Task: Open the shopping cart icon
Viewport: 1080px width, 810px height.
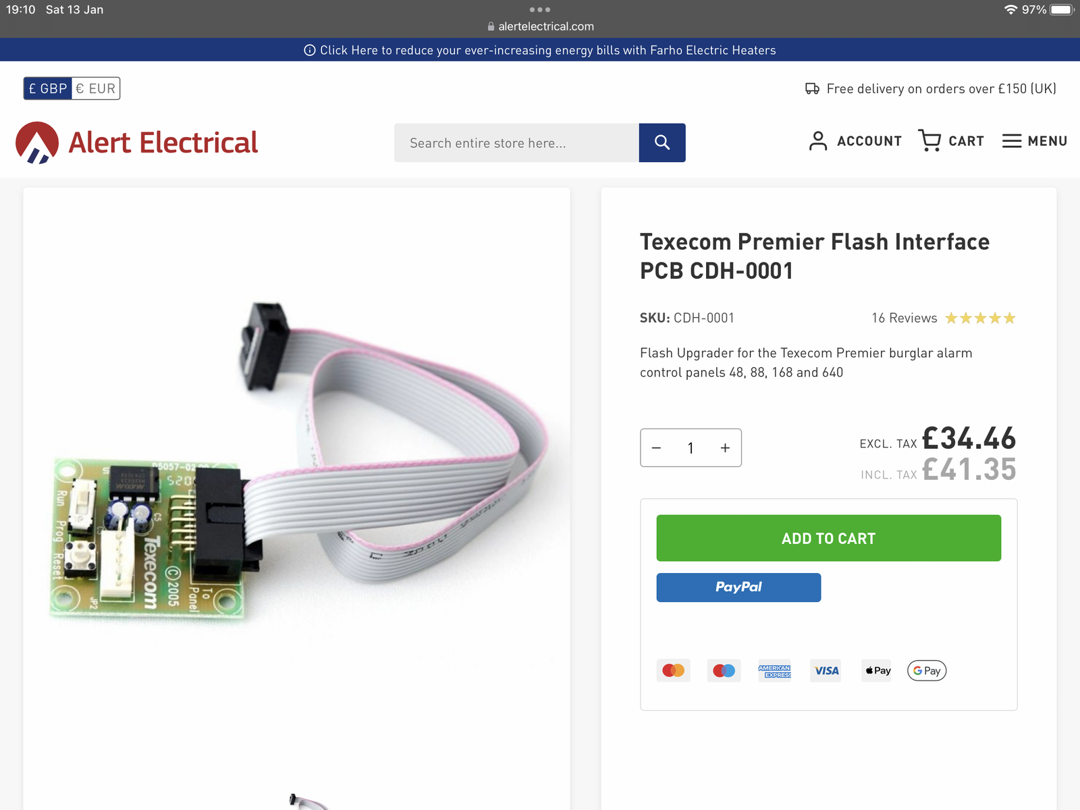Action: (929, 141)
